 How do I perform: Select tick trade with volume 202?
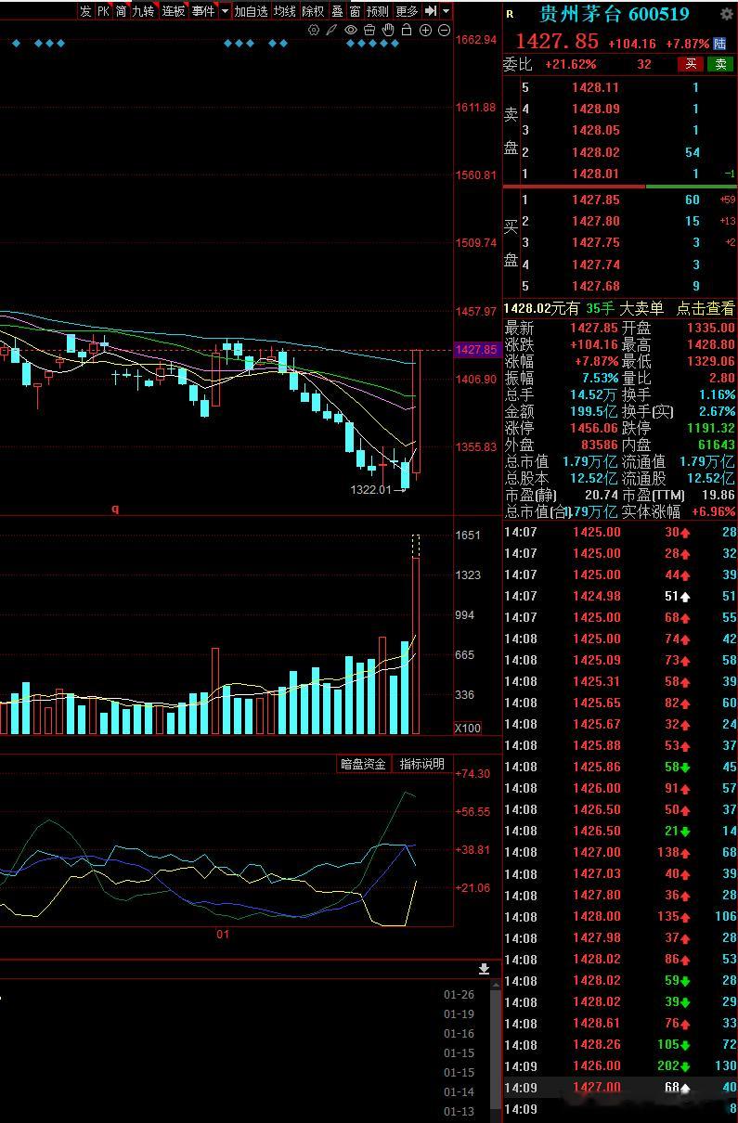click(619, 1065)
